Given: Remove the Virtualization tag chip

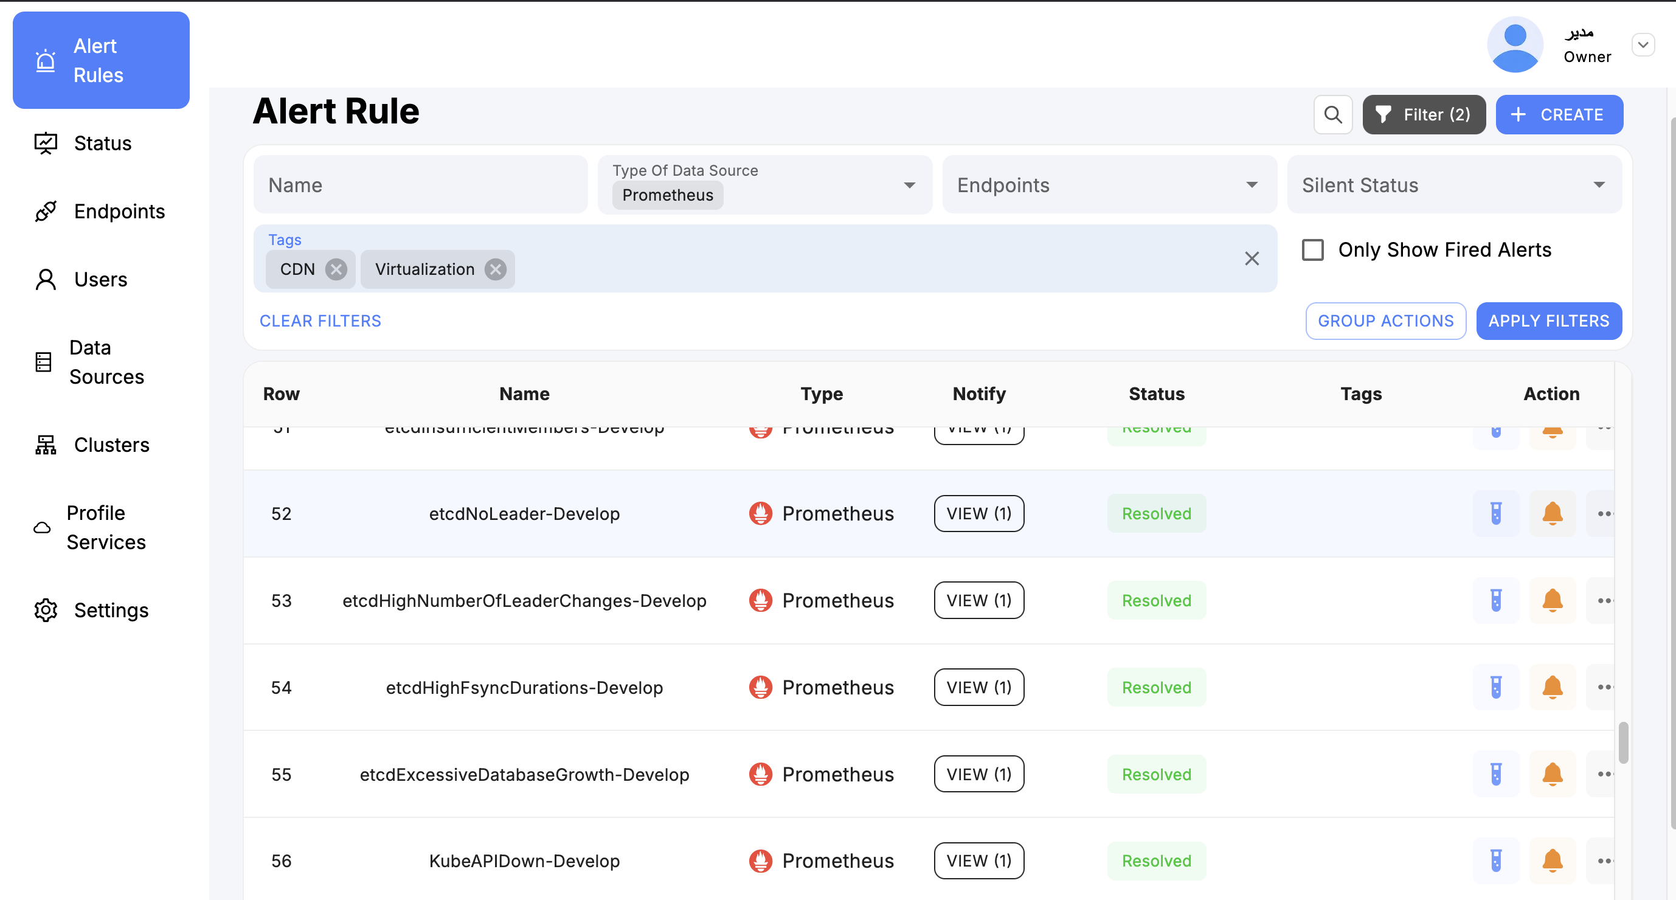Looking at the screenshot, I should [495, 269].
